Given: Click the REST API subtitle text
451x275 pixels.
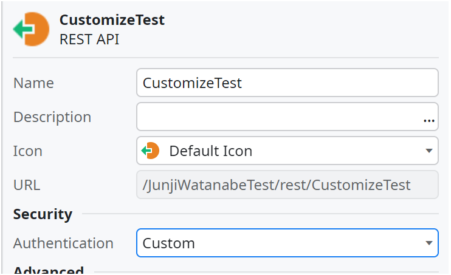Looking at the screenshot, I should click(x=89, y=39).
